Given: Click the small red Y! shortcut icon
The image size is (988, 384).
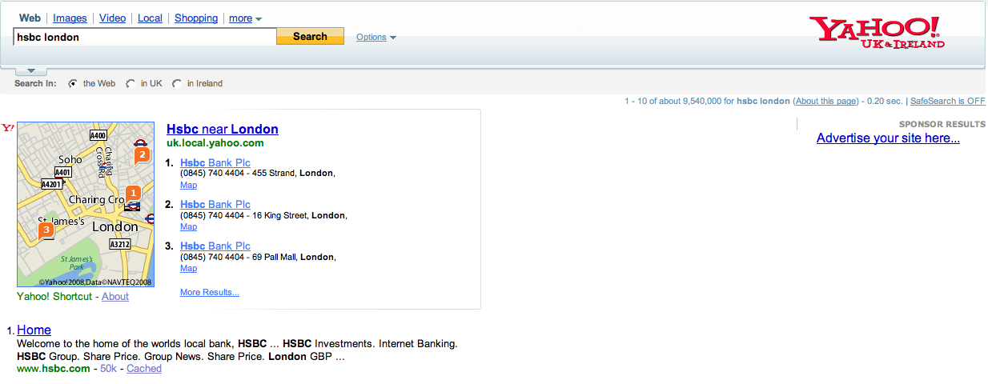Looking at the screenshot, I should (8, 128).
